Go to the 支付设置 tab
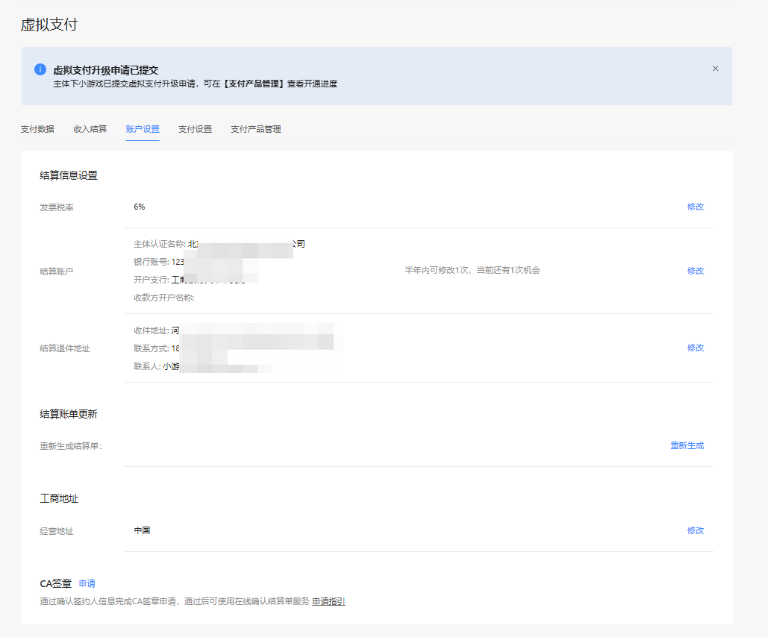768x637 pixels. 195,129
